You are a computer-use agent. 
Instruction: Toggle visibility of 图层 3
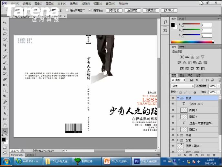click(x=173, y=129)
